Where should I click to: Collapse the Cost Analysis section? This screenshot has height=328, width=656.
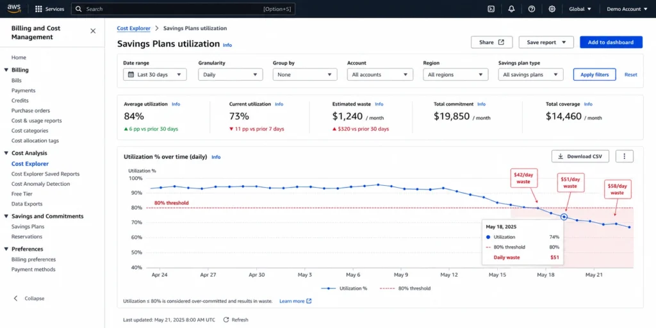[6, 153]
